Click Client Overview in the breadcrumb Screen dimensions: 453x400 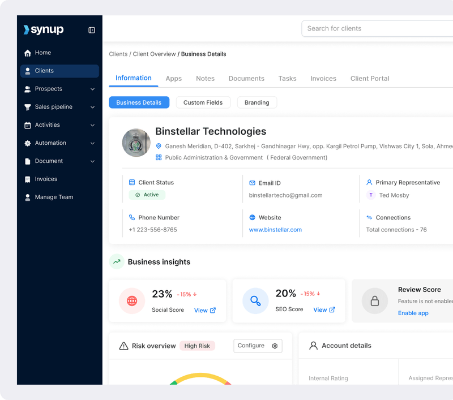(154, 54)
